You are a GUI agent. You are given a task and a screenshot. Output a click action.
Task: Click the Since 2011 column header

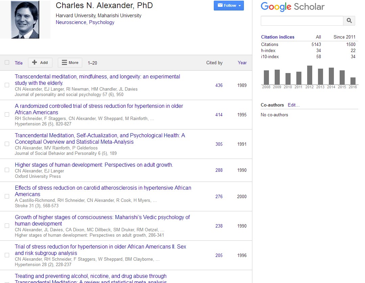click(x=344, y=37)
